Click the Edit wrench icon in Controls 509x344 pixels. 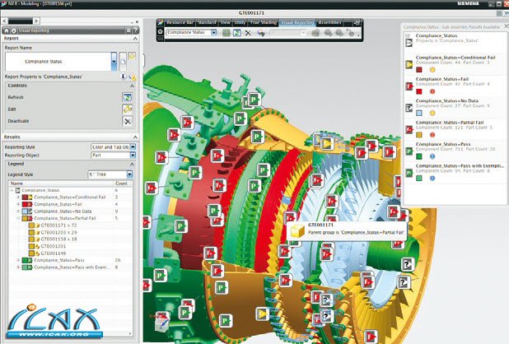(x=127, y=109)
